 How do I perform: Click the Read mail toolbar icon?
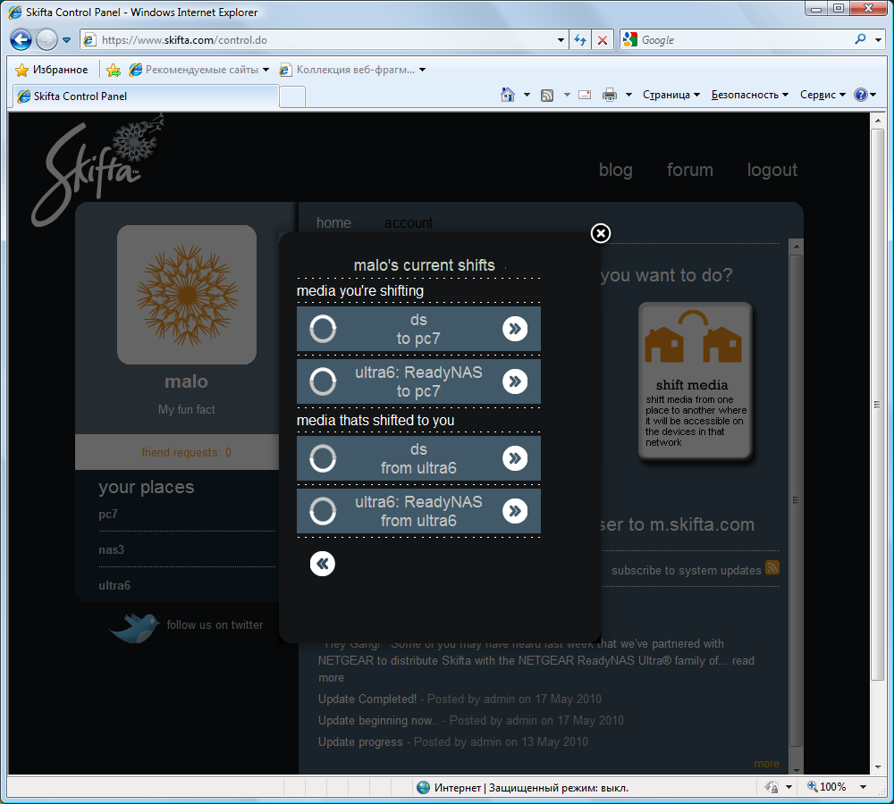[585, 95]
